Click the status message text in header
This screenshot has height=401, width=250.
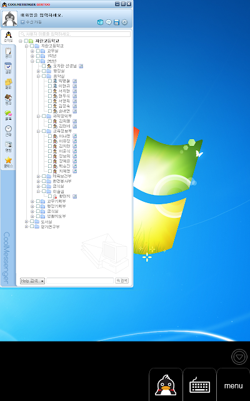point(41,15)
